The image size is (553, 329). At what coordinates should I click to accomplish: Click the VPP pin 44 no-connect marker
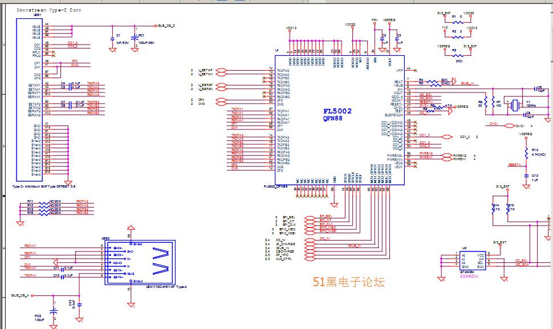pos(416,70)
